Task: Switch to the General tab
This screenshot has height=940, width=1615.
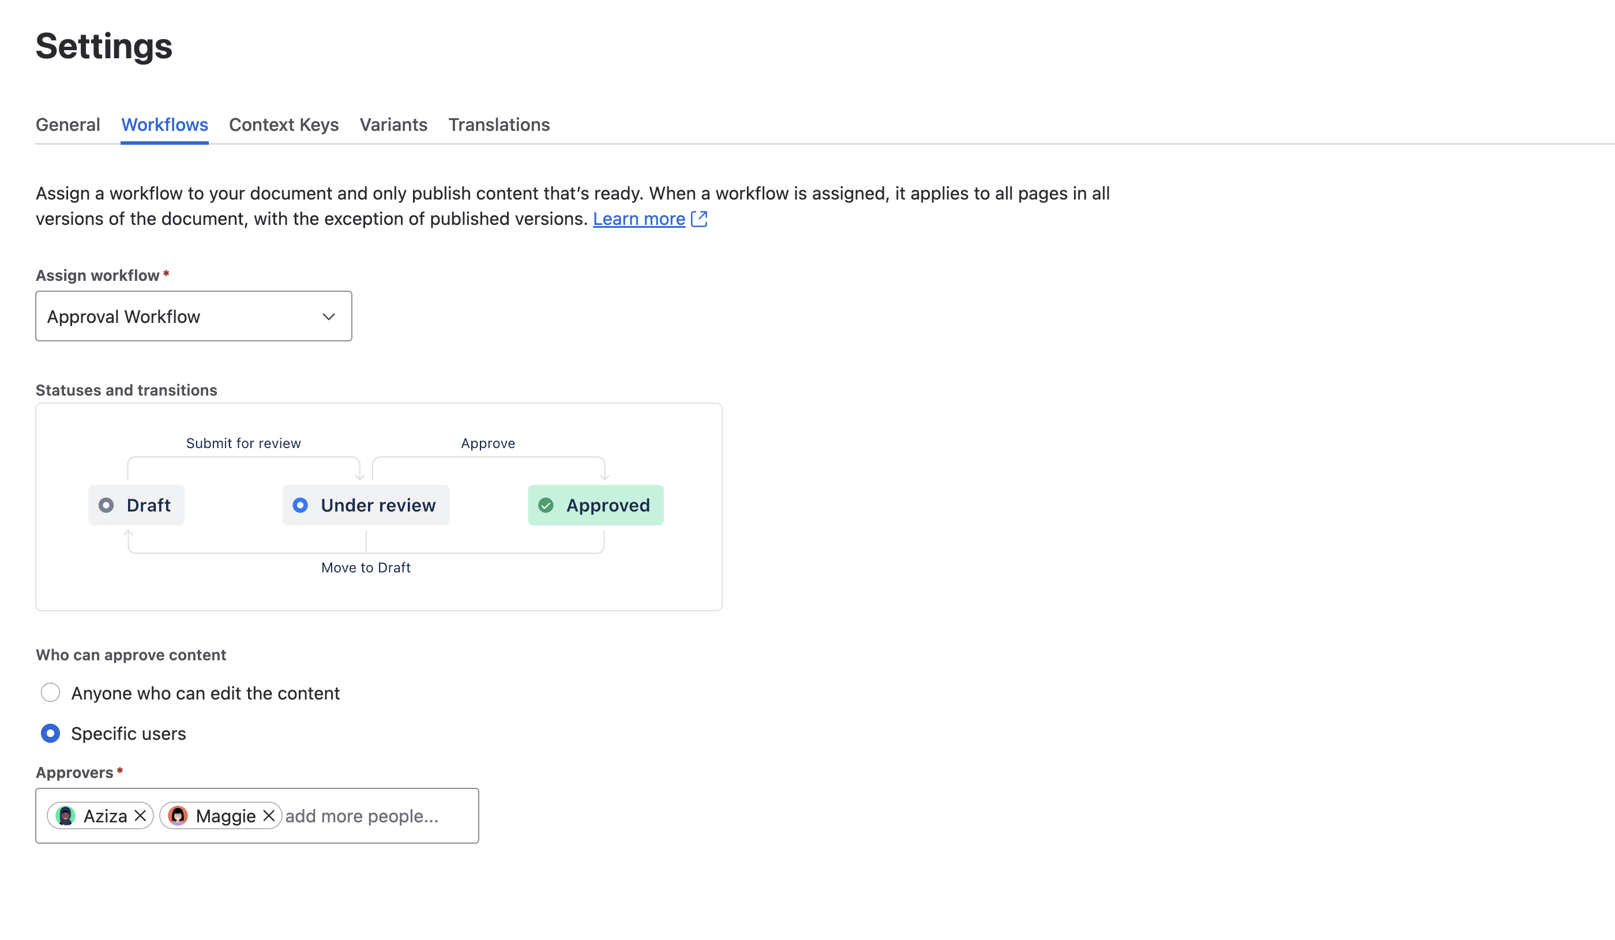Action: point(67,125)
